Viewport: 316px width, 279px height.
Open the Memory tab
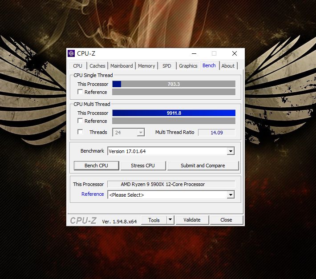pyautogui.click(x=146, y=66)
